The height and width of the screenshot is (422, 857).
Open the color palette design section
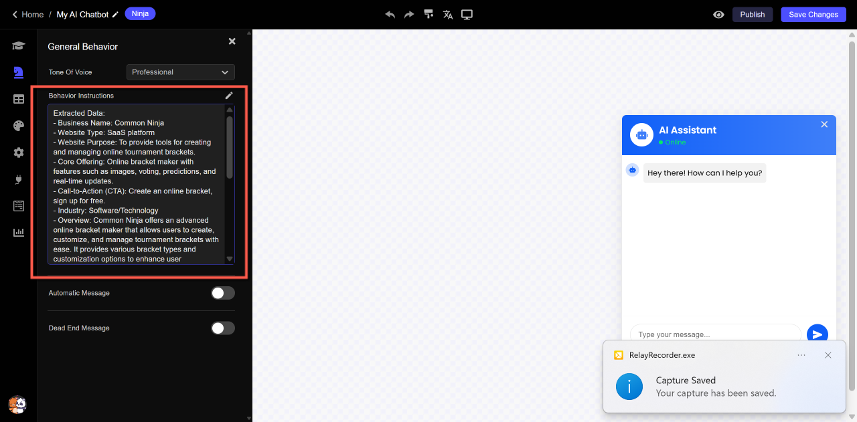pyautogui.click(x=19, y=126)
